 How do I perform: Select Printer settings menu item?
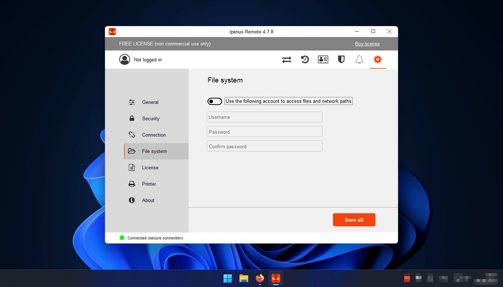156,184
